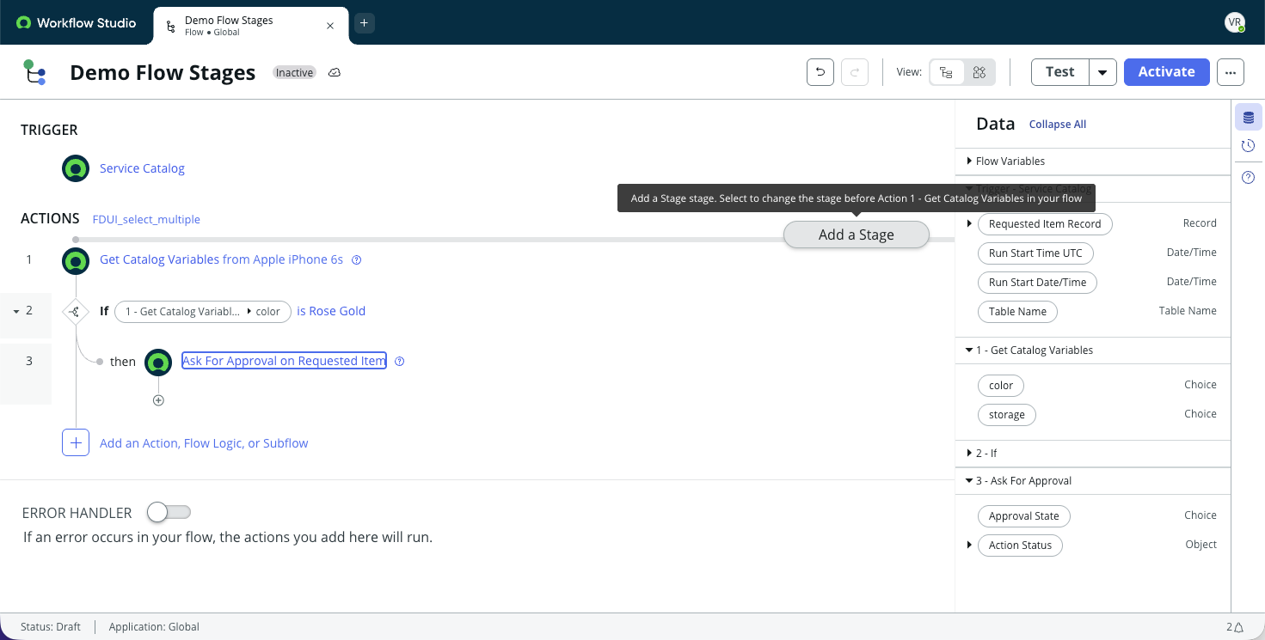Select the Requested Item Record data pill
The width and height of the screenshot is (1265, 640).
click(x=1045, y=224)
